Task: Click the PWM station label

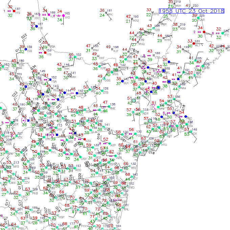Action: pyautogui.click(x=183, y=88)
